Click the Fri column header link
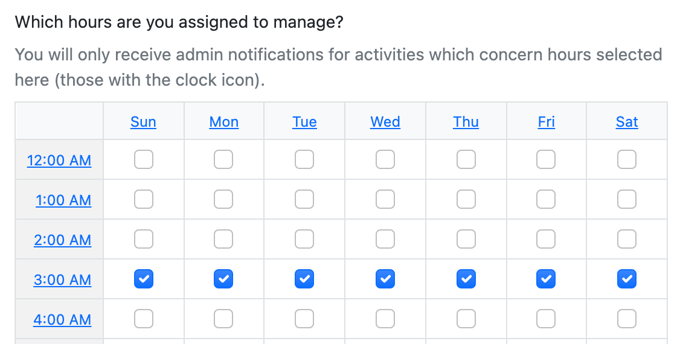Image resolution: width=680 pixels, height=344 pixels. (546, 122)
